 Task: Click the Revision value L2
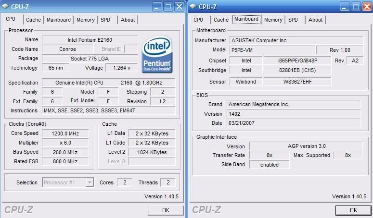point(163,101)
